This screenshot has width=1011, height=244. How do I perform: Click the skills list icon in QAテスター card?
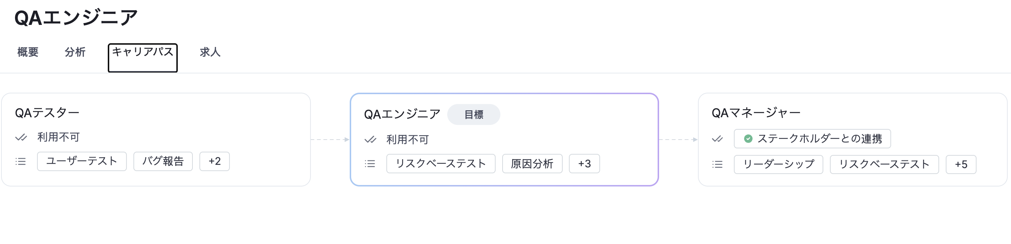(x=21, y=161)
